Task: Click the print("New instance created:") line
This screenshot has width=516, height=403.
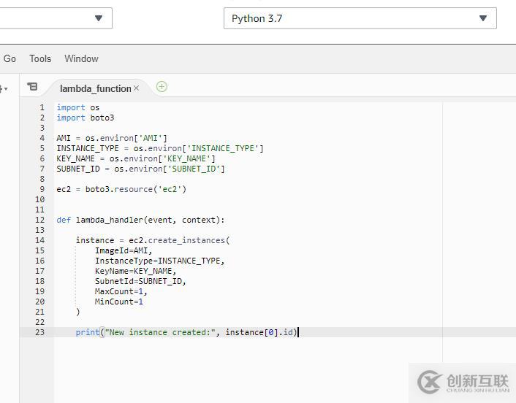Action: coord(186,332)
